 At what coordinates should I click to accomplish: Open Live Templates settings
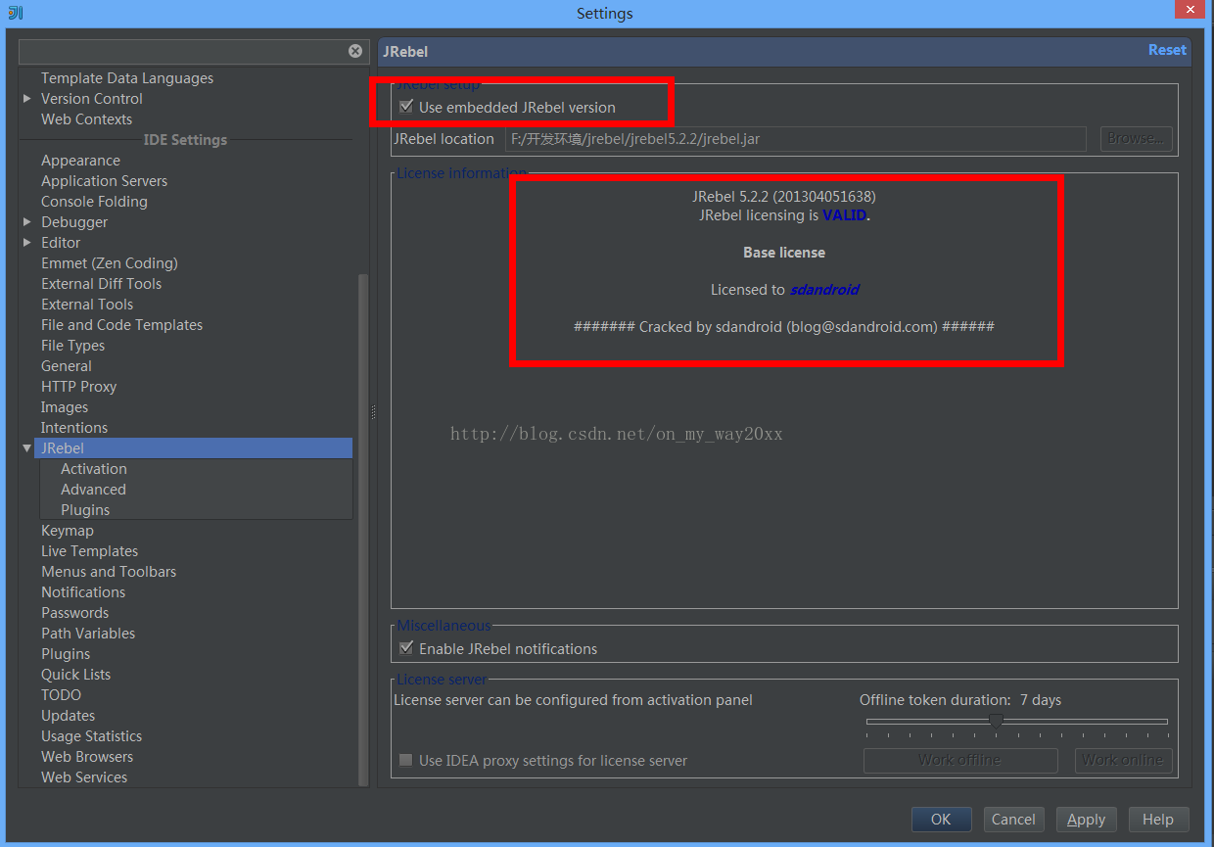tap(89, 551)
